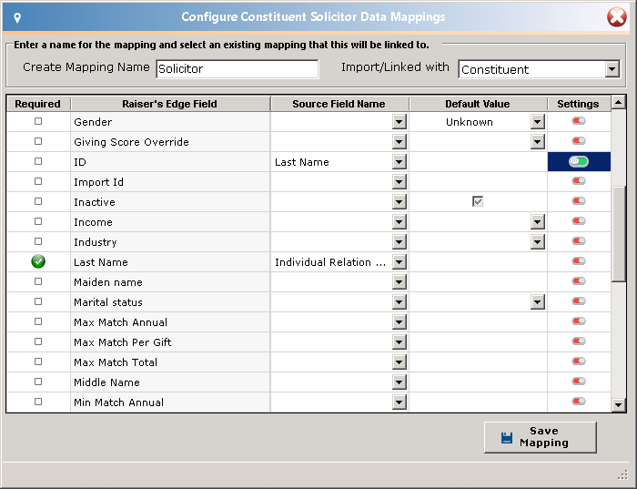Image resolution: width=637 pixels, height=489 pixels.
Task: Open Default Value dropdown for Income
Action: 538,222
